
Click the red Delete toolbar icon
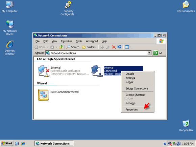coord(114,47)
